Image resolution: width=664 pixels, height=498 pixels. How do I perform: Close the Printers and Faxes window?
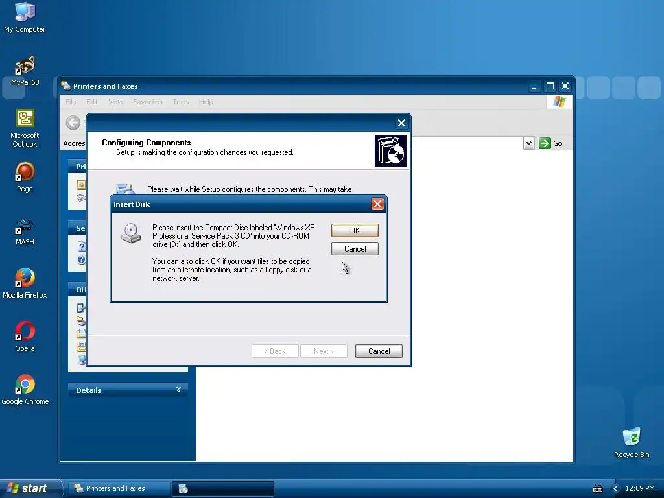[x=565, y=86]
